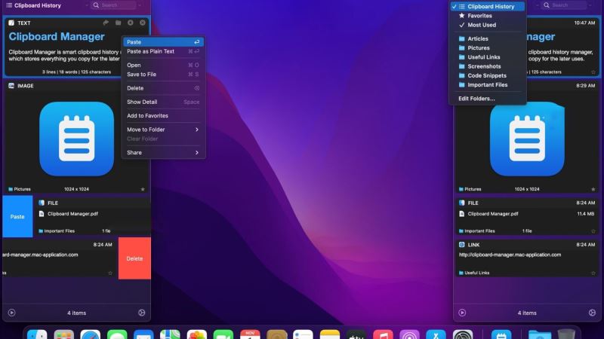Click the red Delete swipe button
Viewport: 604px width, 339px height.
(x=134, y=258)
